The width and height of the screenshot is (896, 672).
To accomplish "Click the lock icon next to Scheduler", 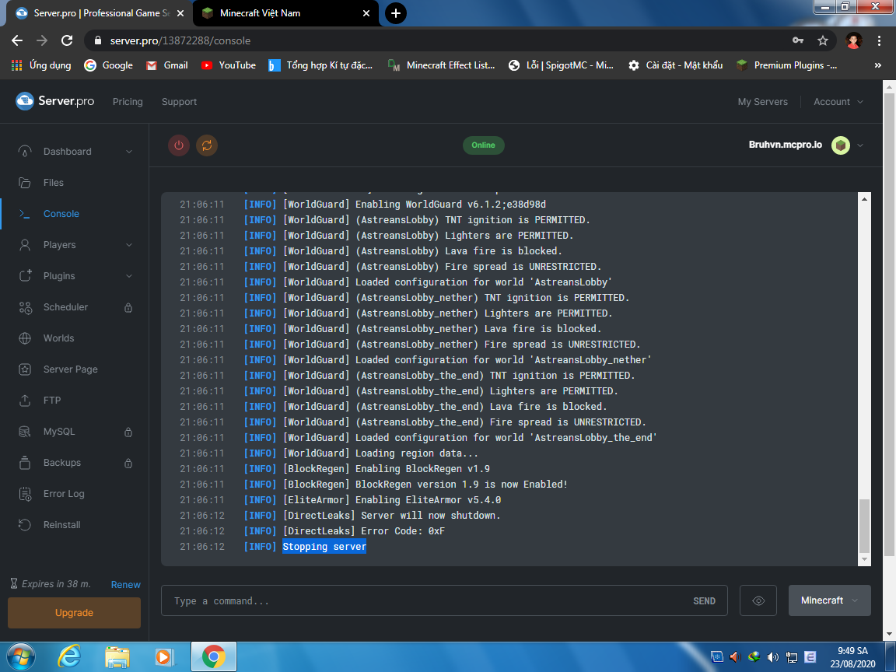I will coord(128,307).
